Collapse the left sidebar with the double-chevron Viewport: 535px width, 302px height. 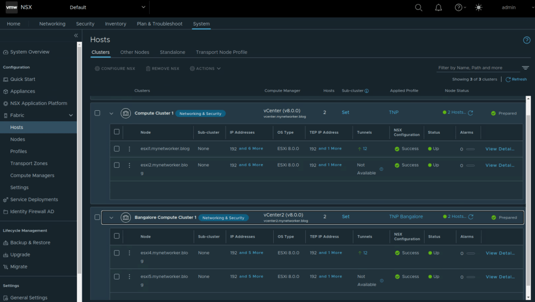[76, 36]
